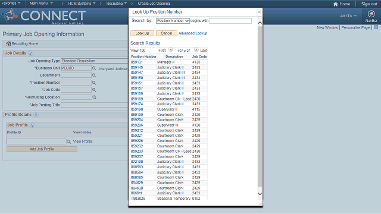Open the Job Code lookup magnifier
This screenshot has width=381, height=214.
click(x=94, y=90)
